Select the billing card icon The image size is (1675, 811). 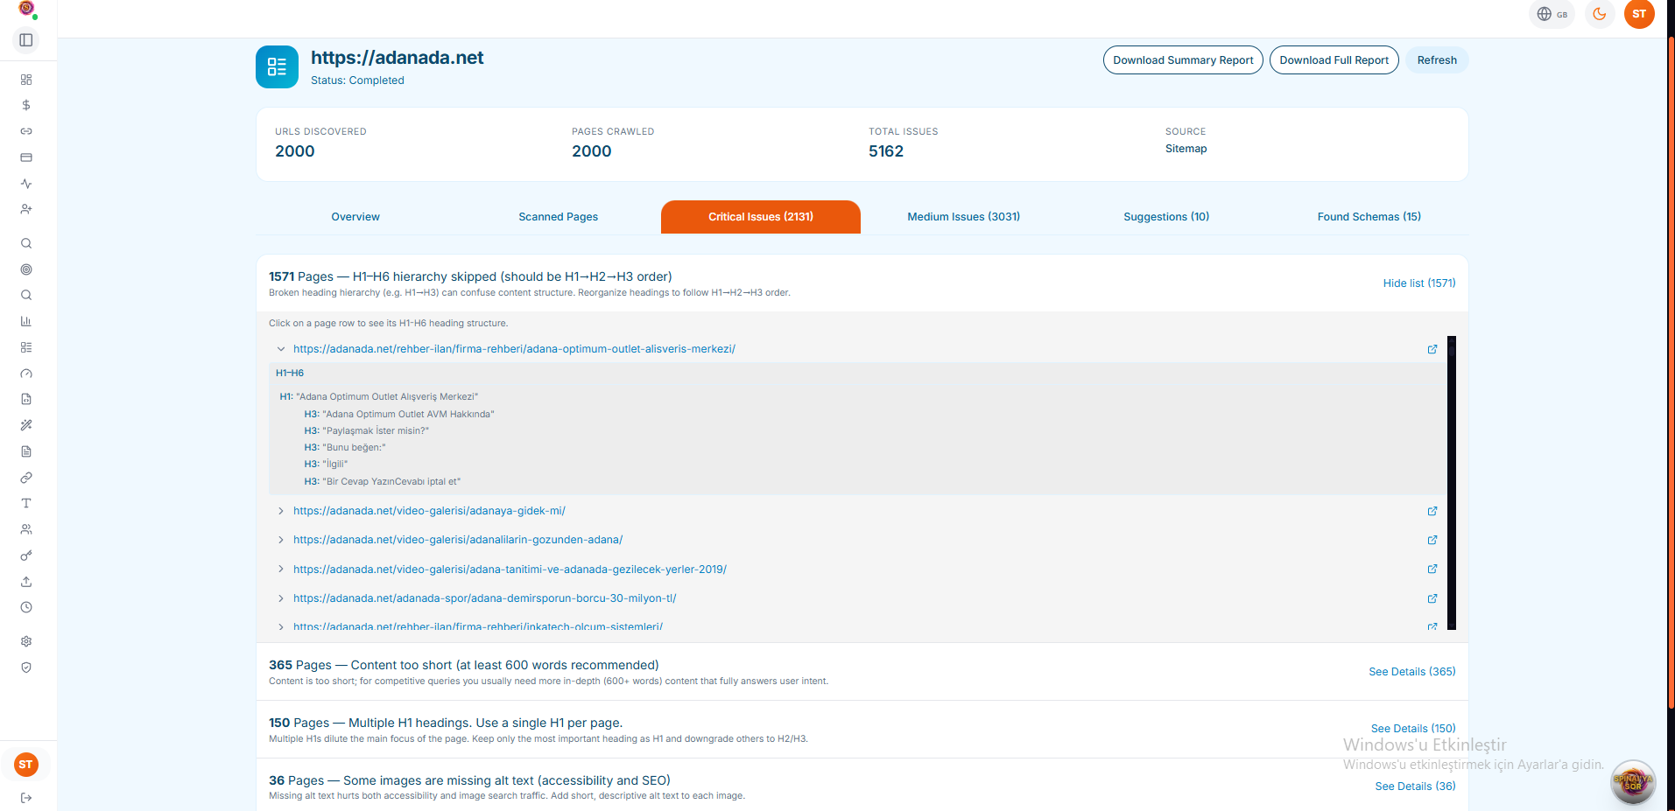pyautogui.click(x=26, y=157)
